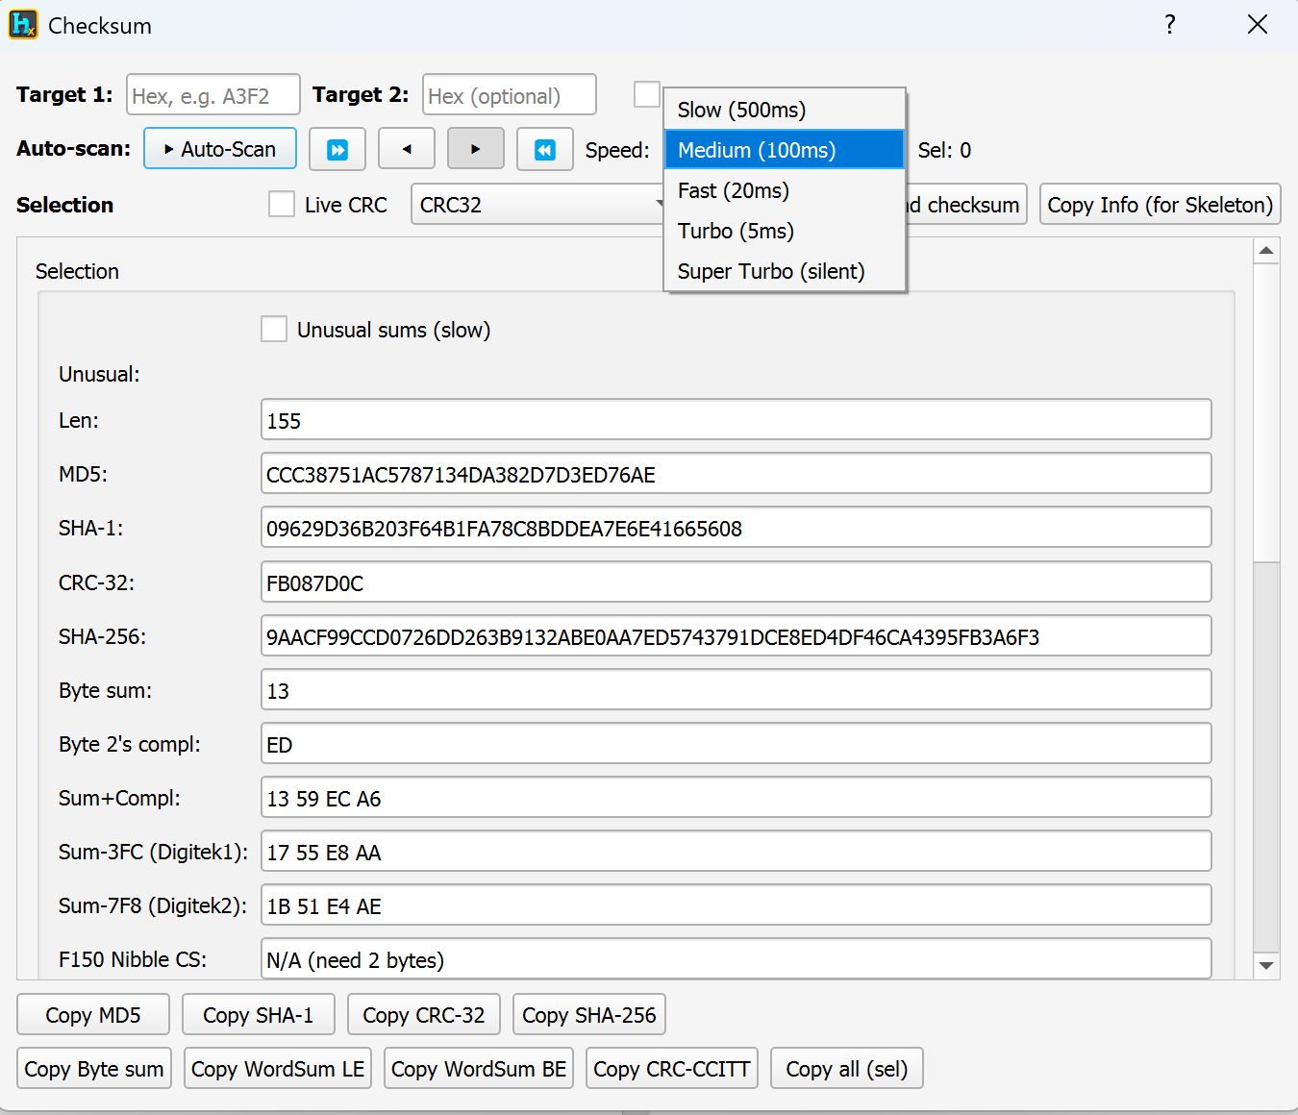1298x1115 pixels.
Task: Click the Checksum app icon in title bar
Action: [23, 24]
